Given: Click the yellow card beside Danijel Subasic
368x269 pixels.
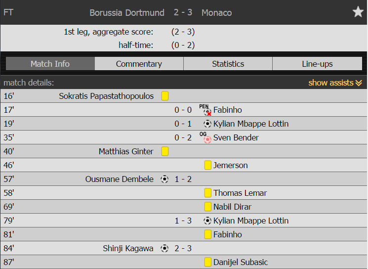Looking at the screenshot, I should [207, 262].
